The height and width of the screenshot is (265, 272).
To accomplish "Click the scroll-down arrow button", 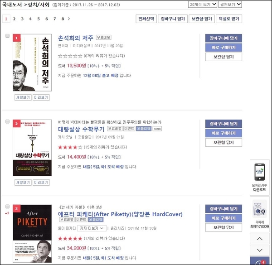I will click(259, 250).
